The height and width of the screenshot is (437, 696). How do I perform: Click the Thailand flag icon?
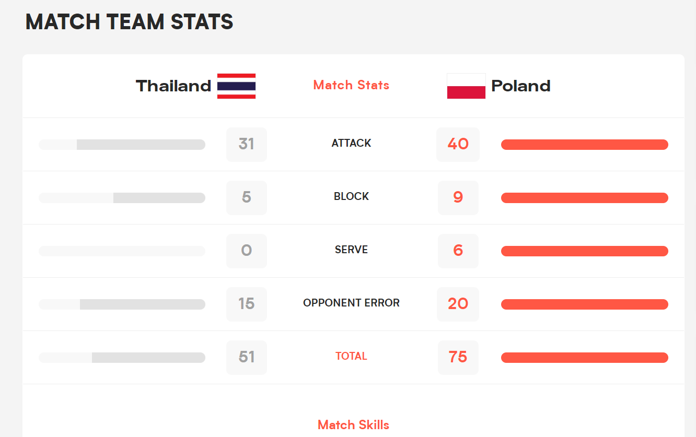(236, 86)
